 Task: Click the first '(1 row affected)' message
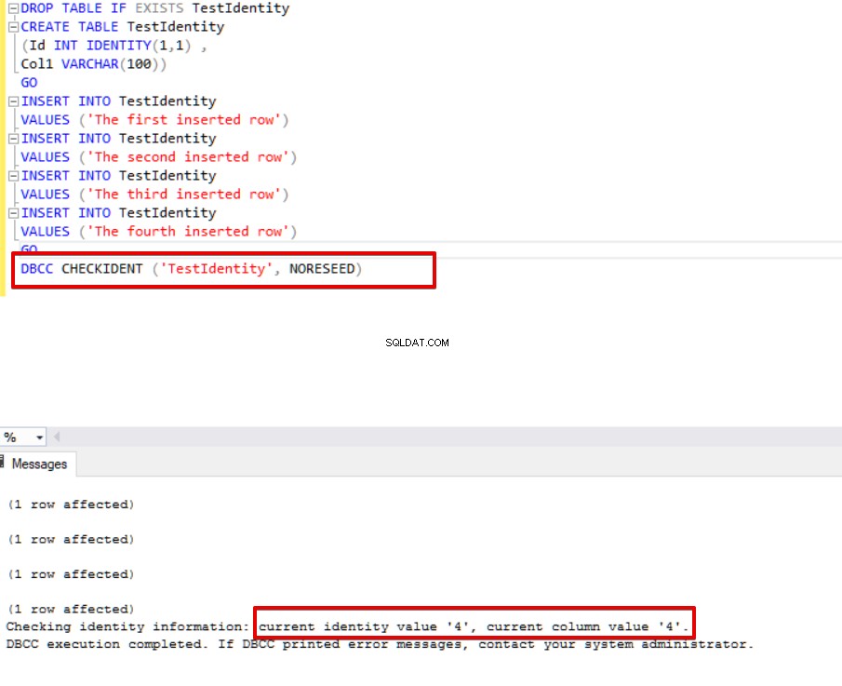pos(71,504)
